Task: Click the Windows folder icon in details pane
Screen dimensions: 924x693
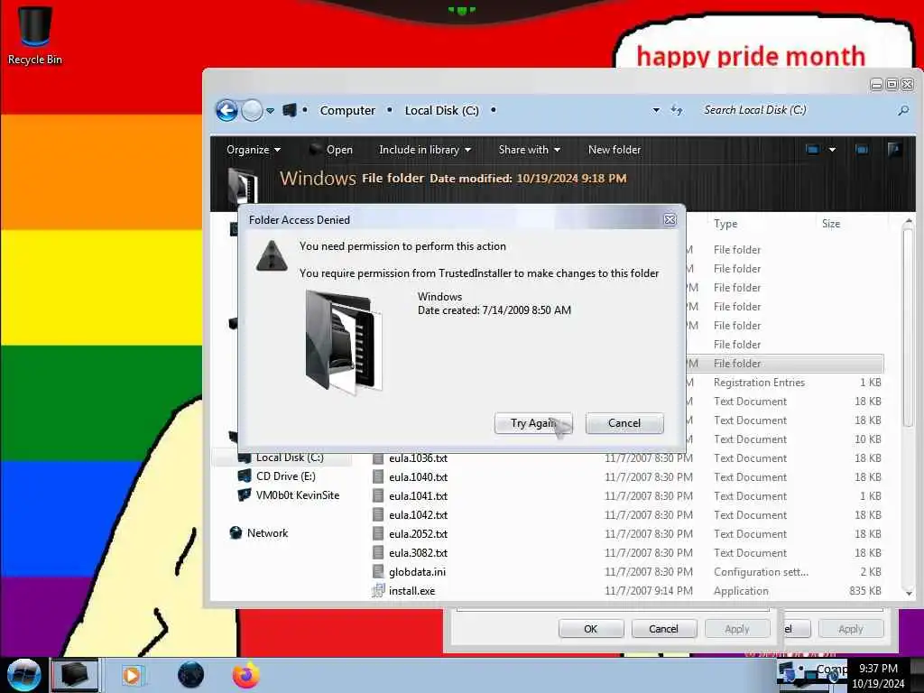Action: pyautogui.click(x=243, y=186)
